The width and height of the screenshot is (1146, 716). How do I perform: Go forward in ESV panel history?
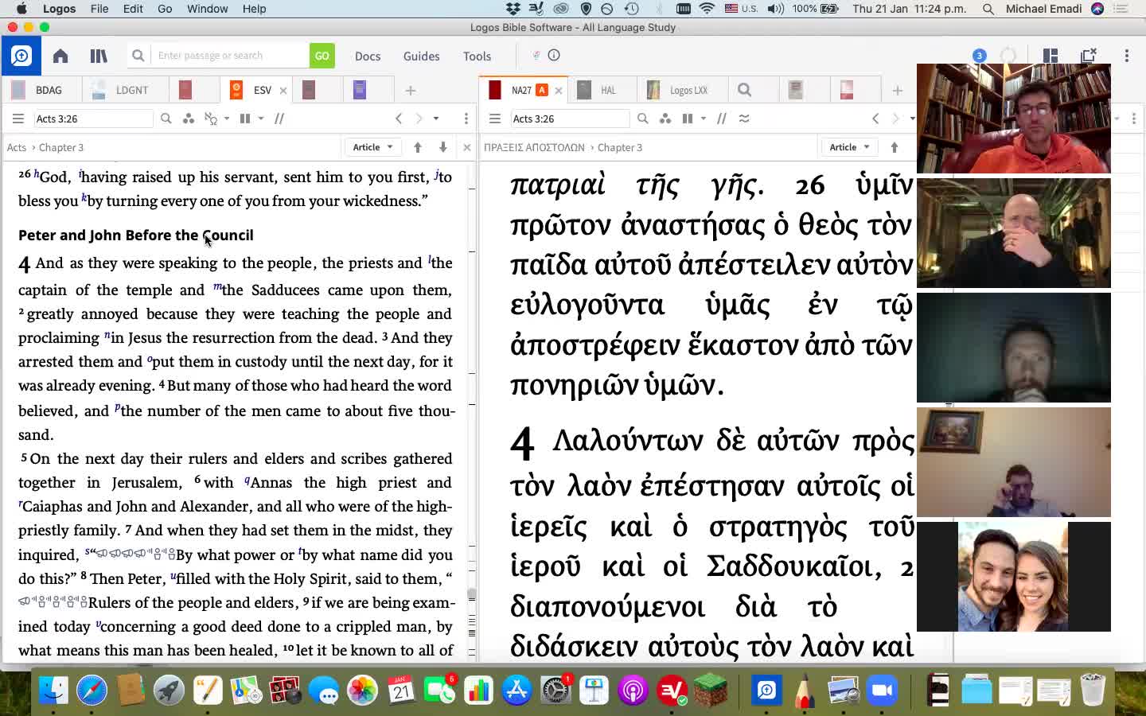(419, 119)
